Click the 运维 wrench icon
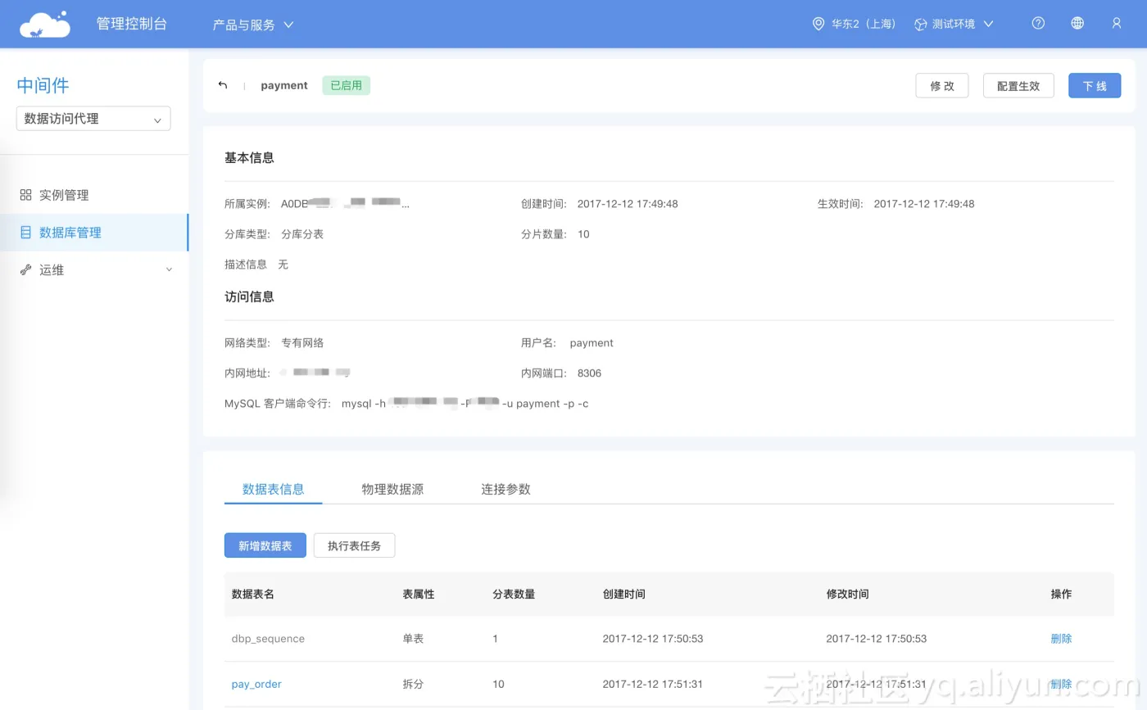 [x=25, y=269]
